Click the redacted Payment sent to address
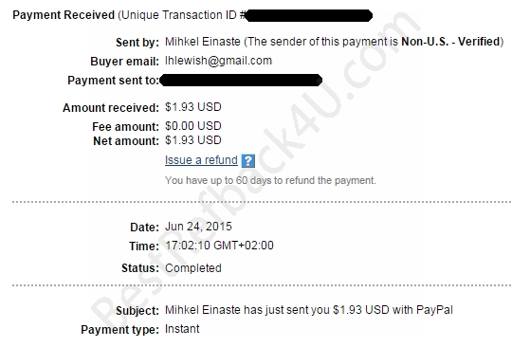Image resolution: width=512 pixels, height=347 pixels. tap(241, 81)
